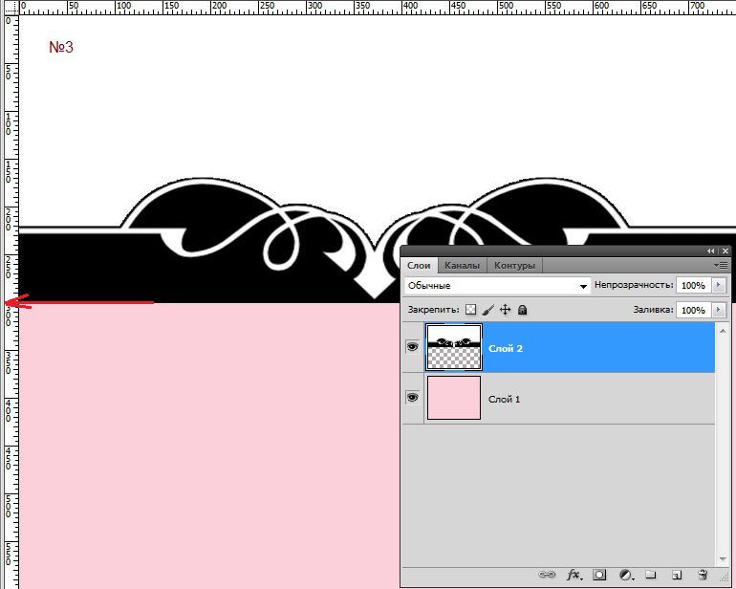Image resolution: width=736 pixels, height=589 pixels.
Task: Hide Слой 2 layer visibility
Action: pos(413,347)
